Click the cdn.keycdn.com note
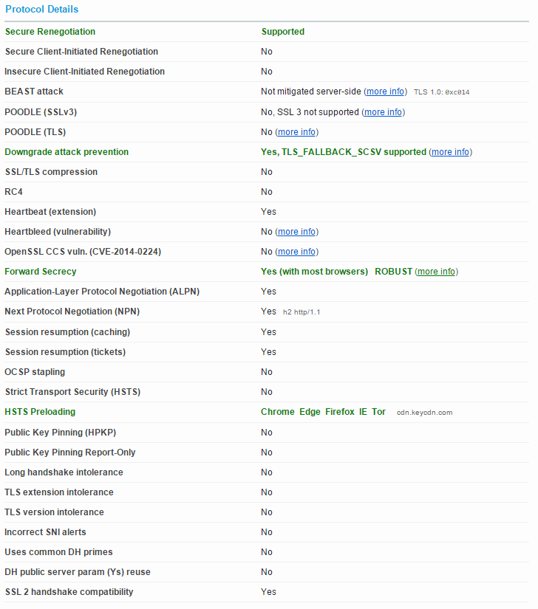This screenshot has height=609, width=538. pyautogui.click(x=424, y=413)
